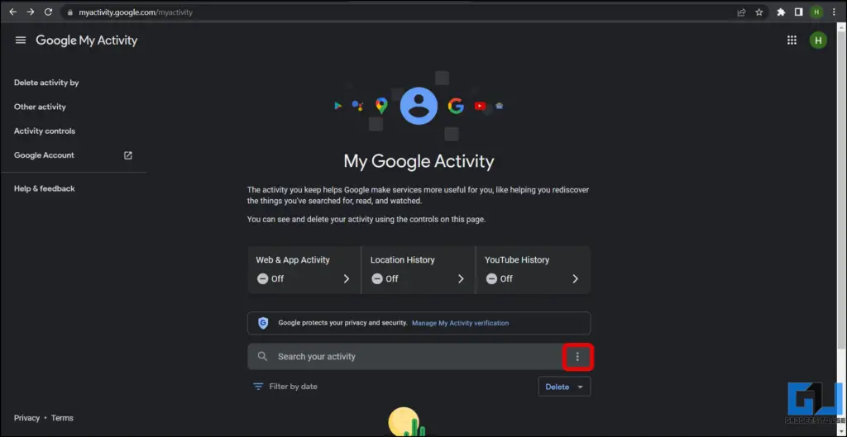Bookmark this page with the star icon
847x437 pixels.
759,12
